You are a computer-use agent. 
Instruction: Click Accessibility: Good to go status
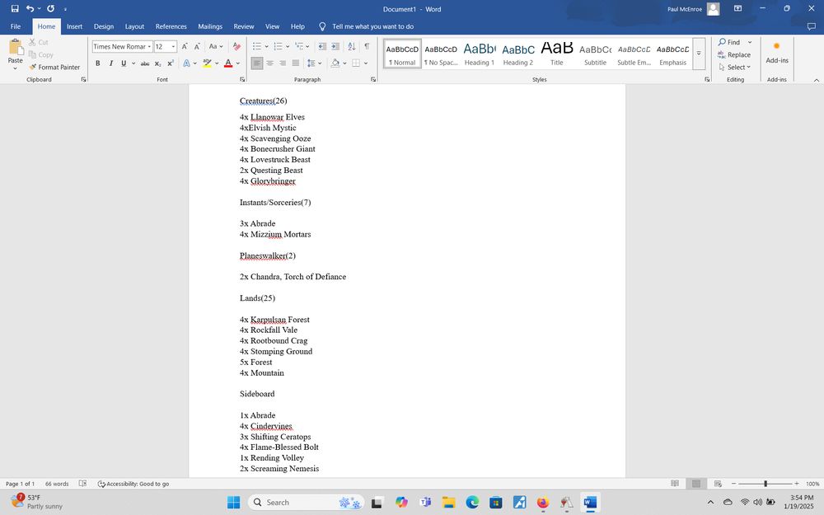[133, 484]
